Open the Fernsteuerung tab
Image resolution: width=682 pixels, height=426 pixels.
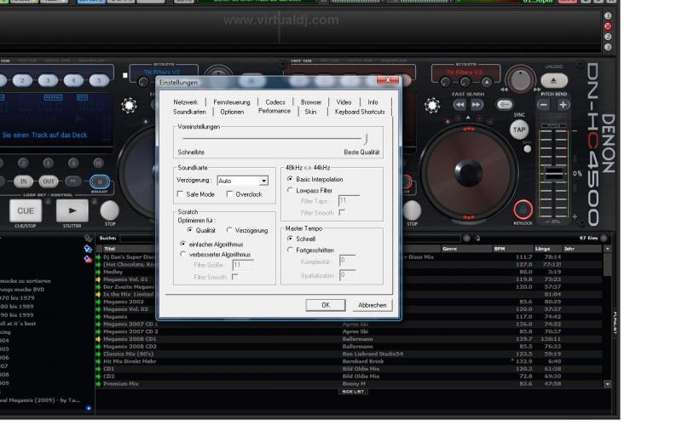(x=231, y=102)
